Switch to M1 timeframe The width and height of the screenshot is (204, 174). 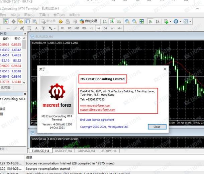click(63, 28)
